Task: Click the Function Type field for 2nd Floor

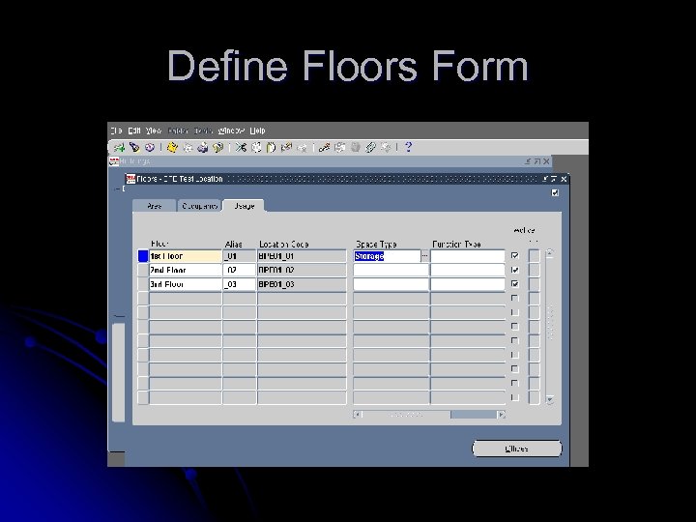Action: click(x=468, y=270)
